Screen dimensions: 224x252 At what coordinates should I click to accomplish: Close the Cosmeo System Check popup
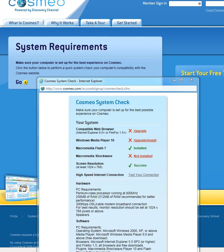pyautogui.click(x=191, y=80)
